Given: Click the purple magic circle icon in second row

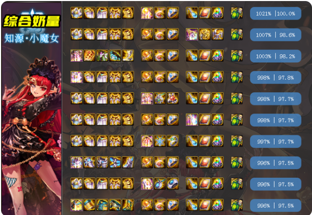Looking at the screenshot, I should click(192, 34).
